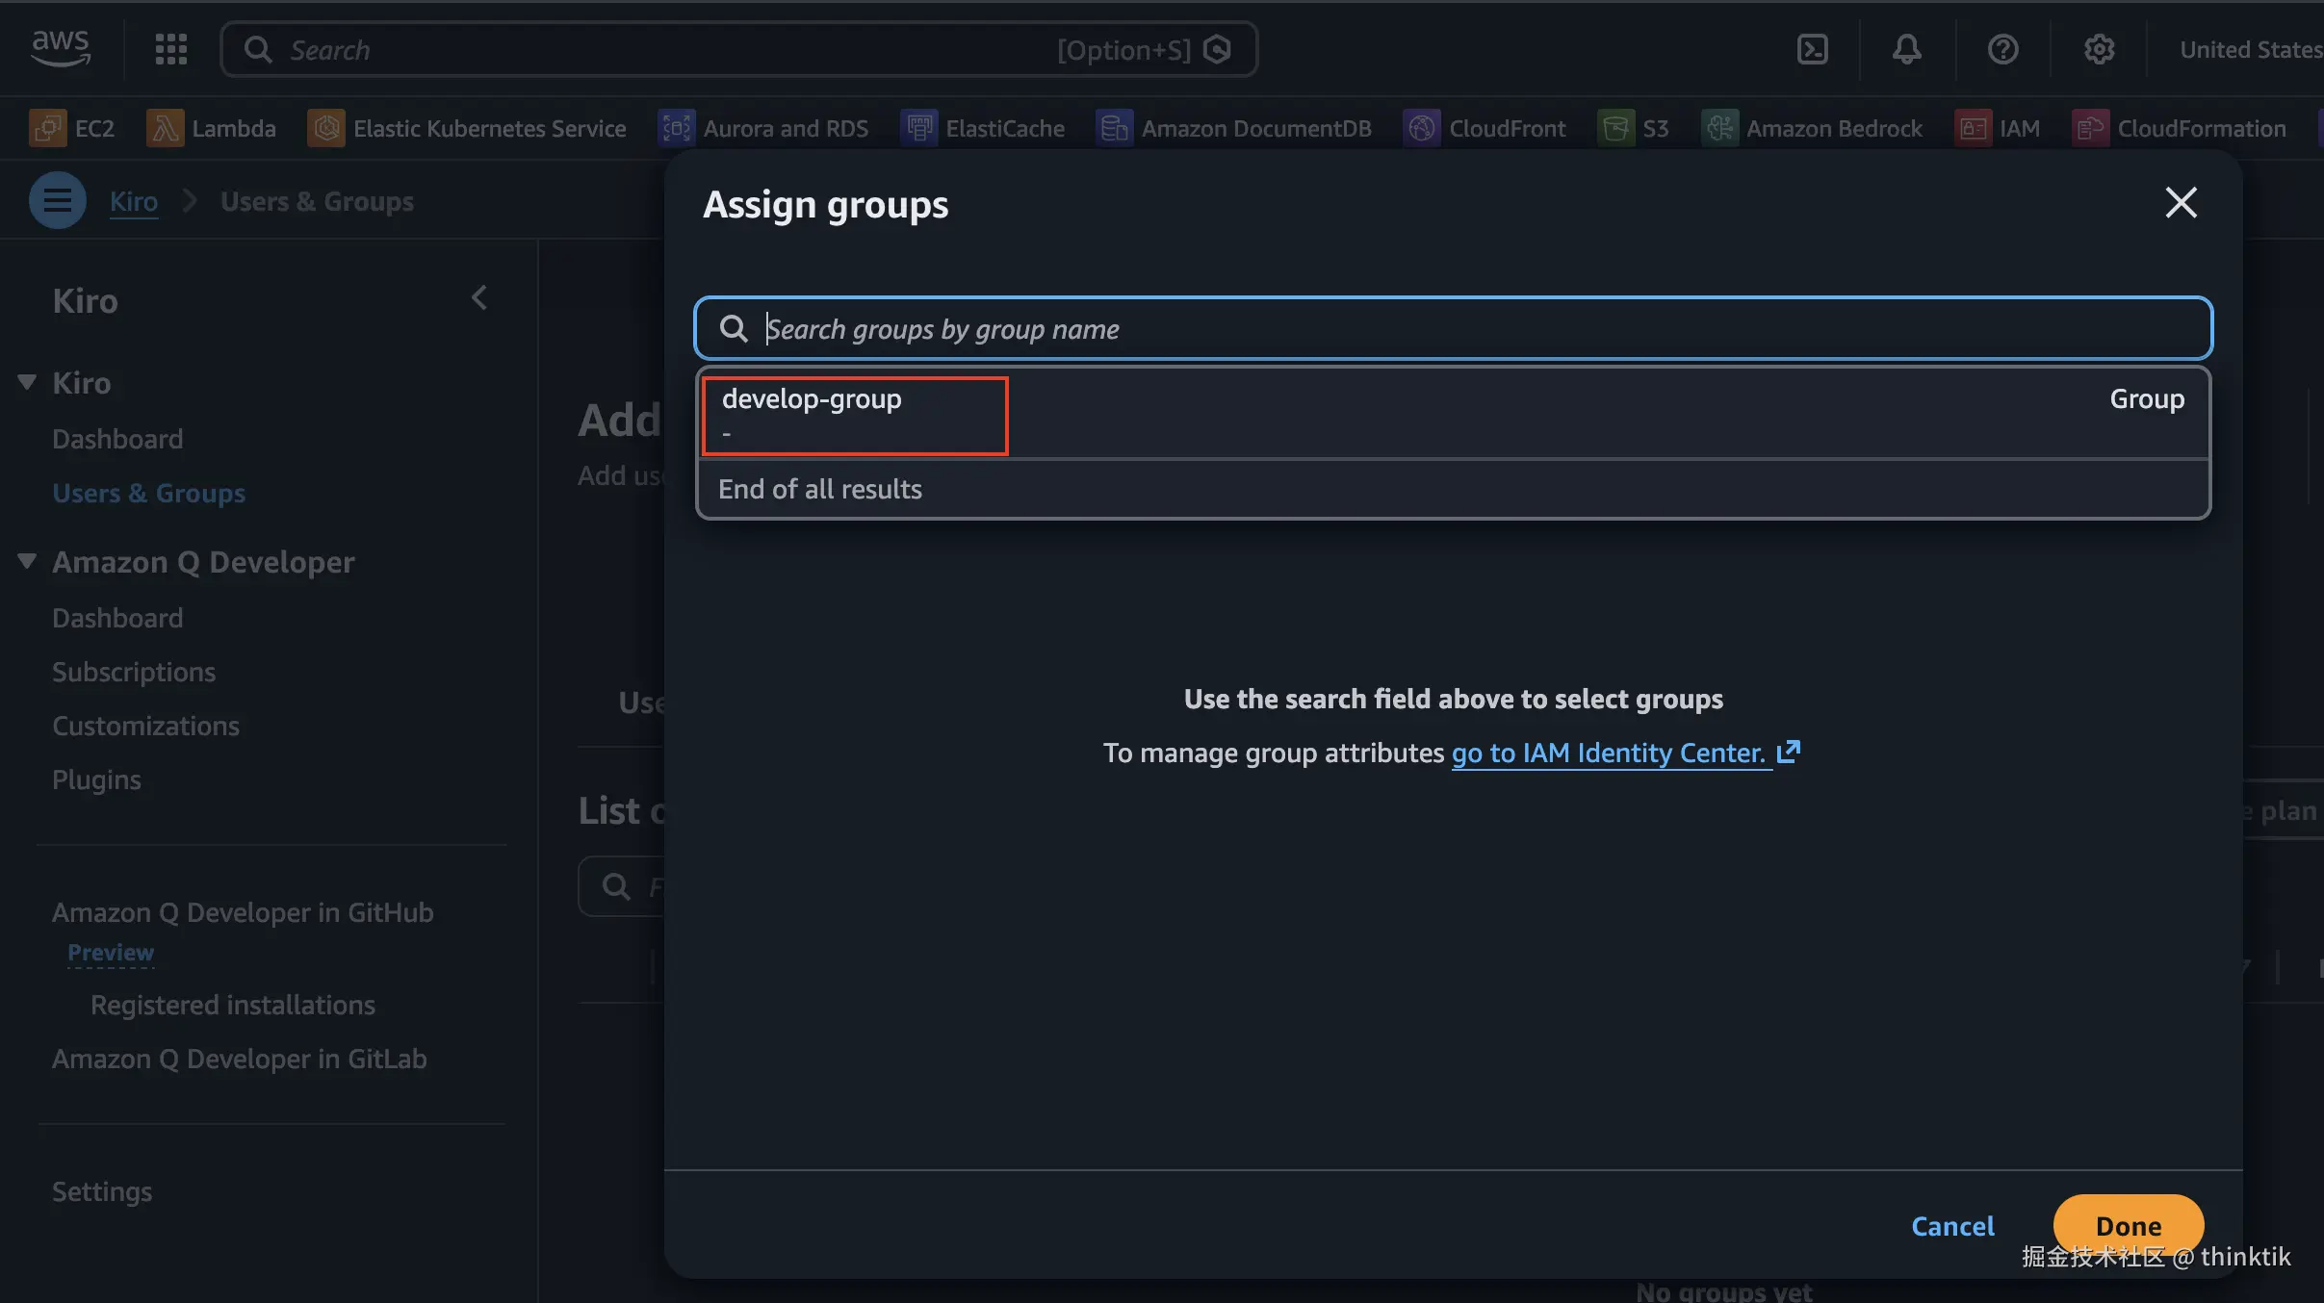This screenshot has width=2324, height=1303.
Task: Open the AWS services grid menu
Action: click(171, 49)
